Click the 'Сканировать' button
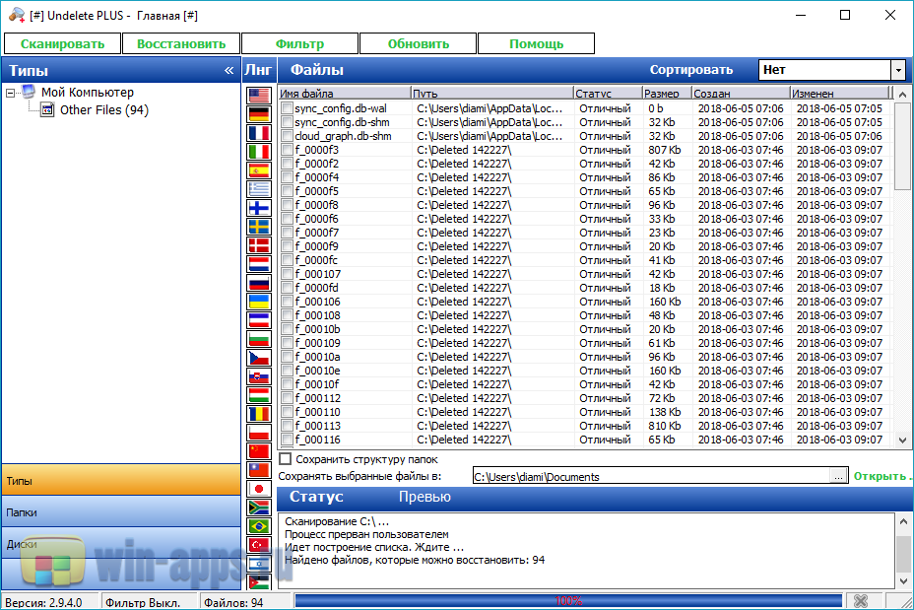The height and width of the screenshot is (610, 914). click(x=62, y=43)
